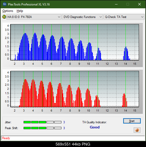Click the blue histogram peak at 11T
The width and height of the screenshot is (146, 147).
point(98,54)
